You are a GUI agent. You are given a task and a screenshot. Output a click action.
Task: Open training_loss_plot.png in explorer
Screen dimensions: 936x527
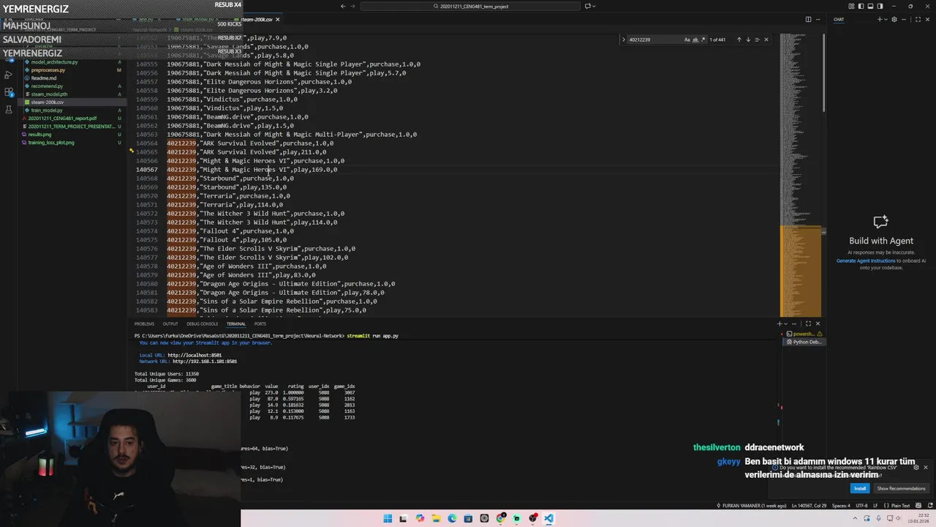[51, 143]
